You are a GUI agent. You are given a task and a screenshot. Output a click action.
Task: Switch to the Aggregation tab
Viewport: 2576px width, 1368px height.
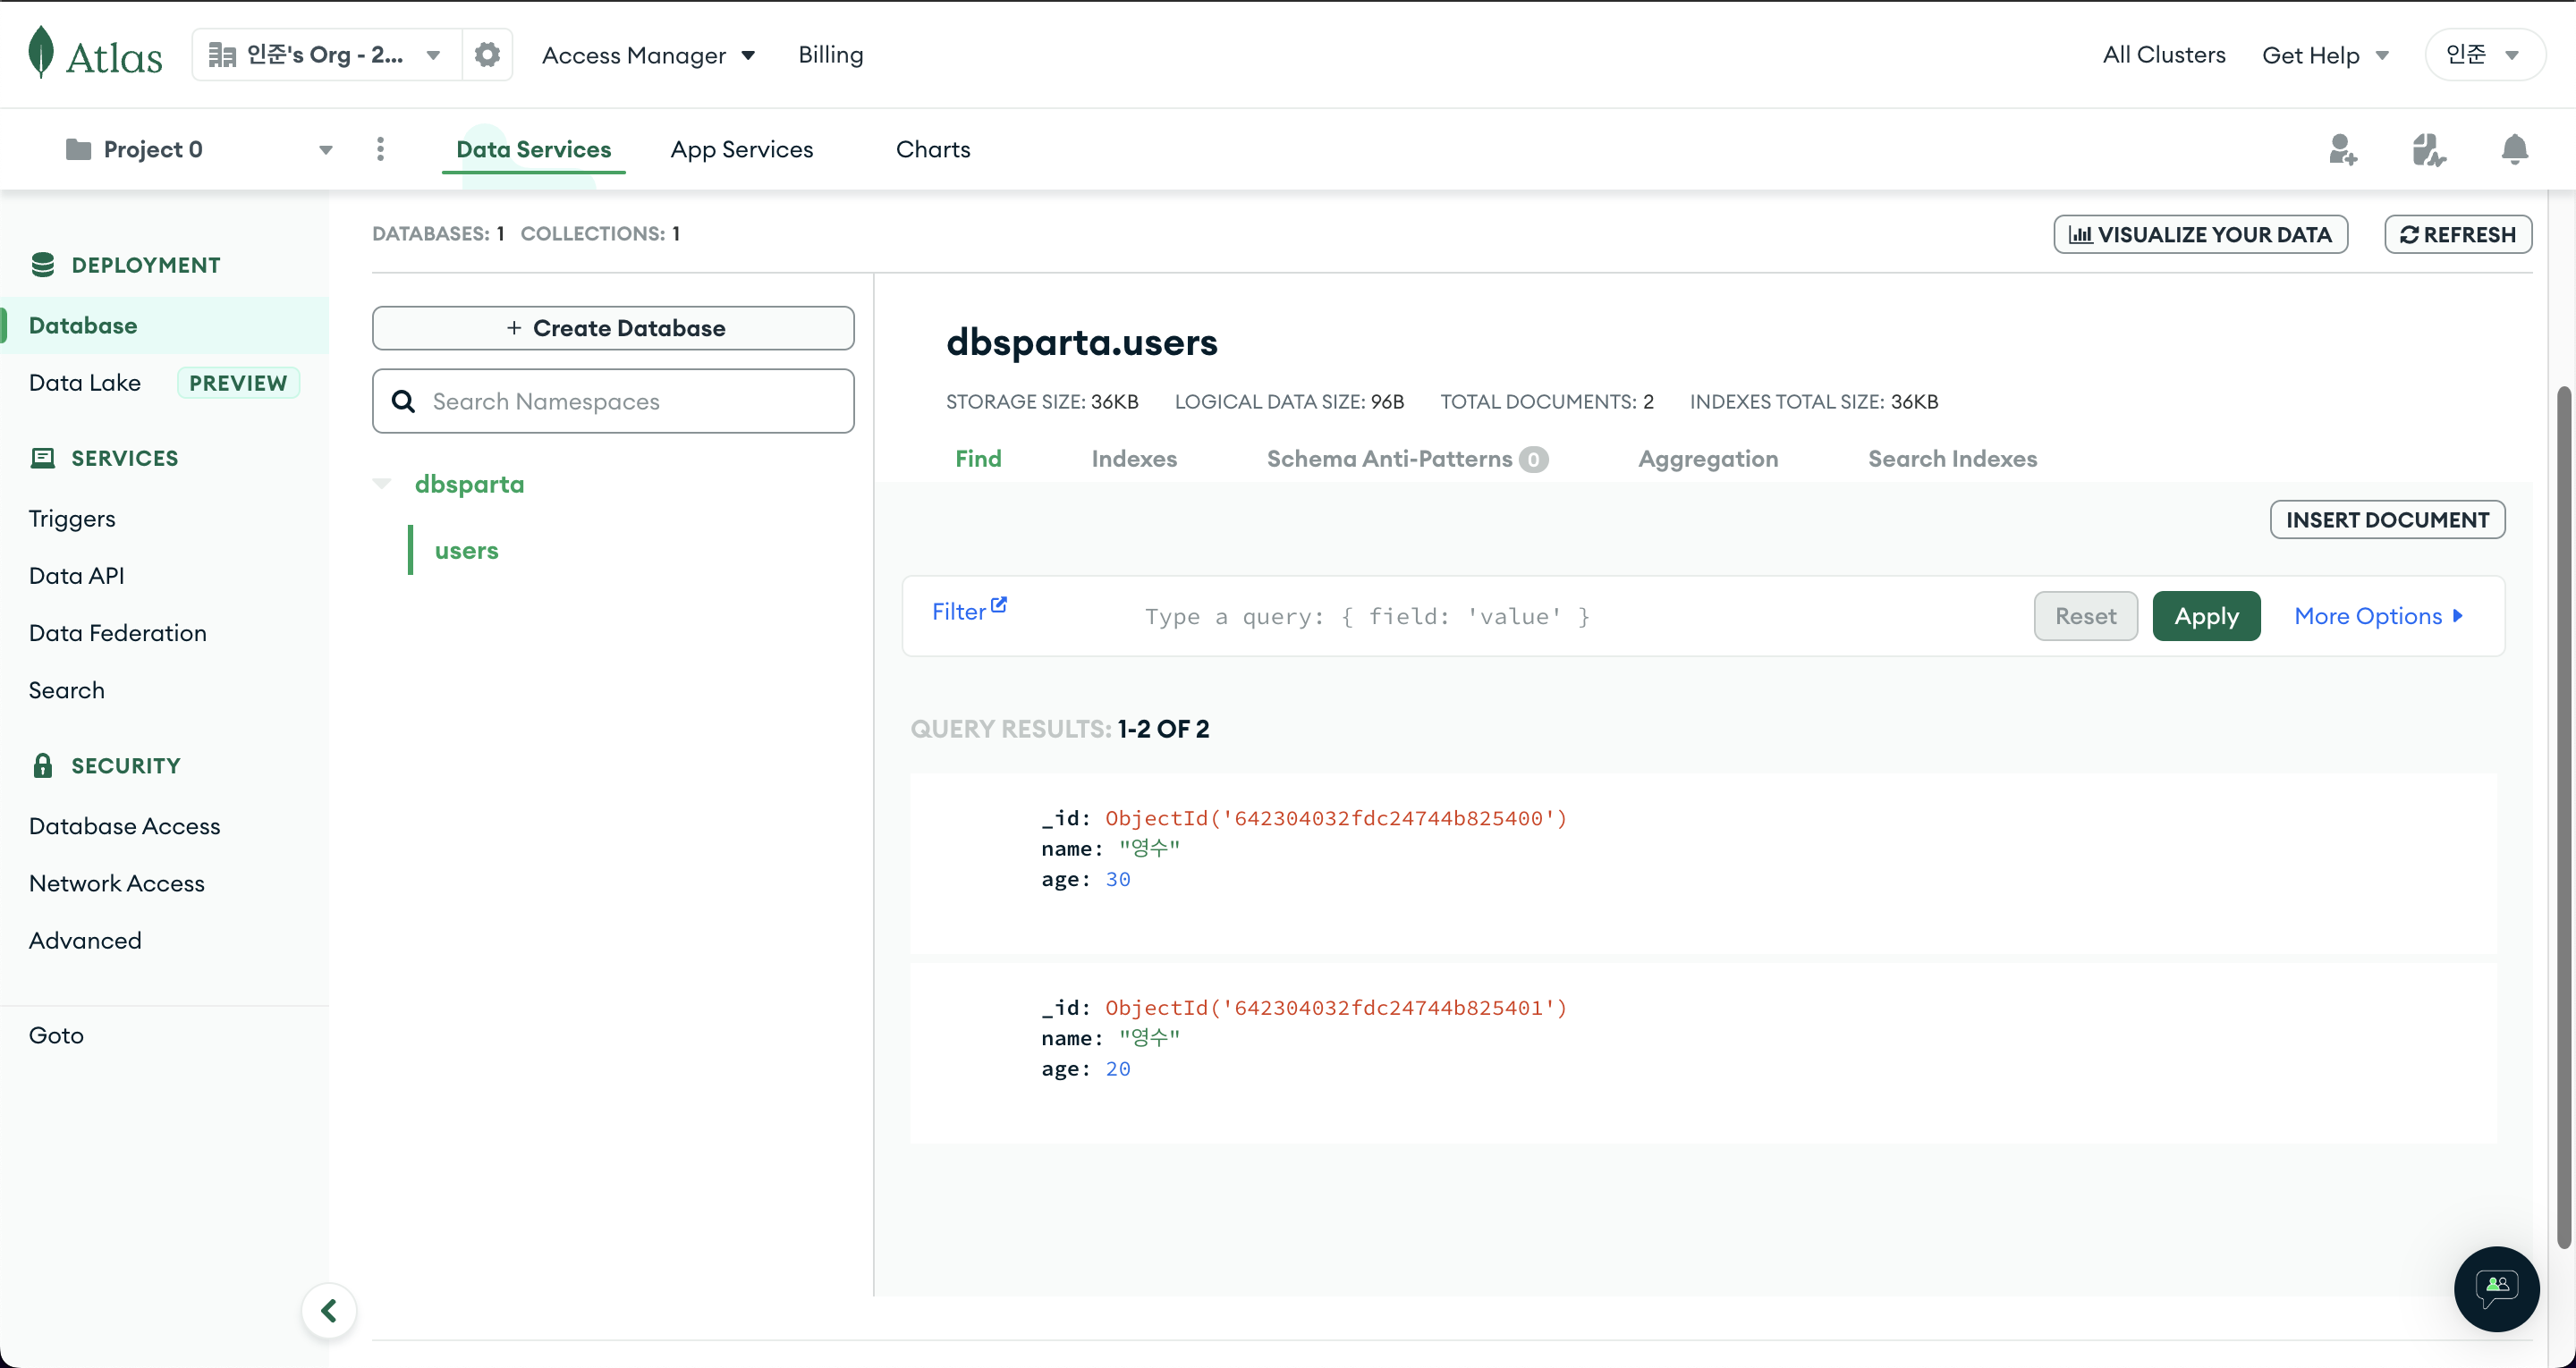pos(1708,458)
